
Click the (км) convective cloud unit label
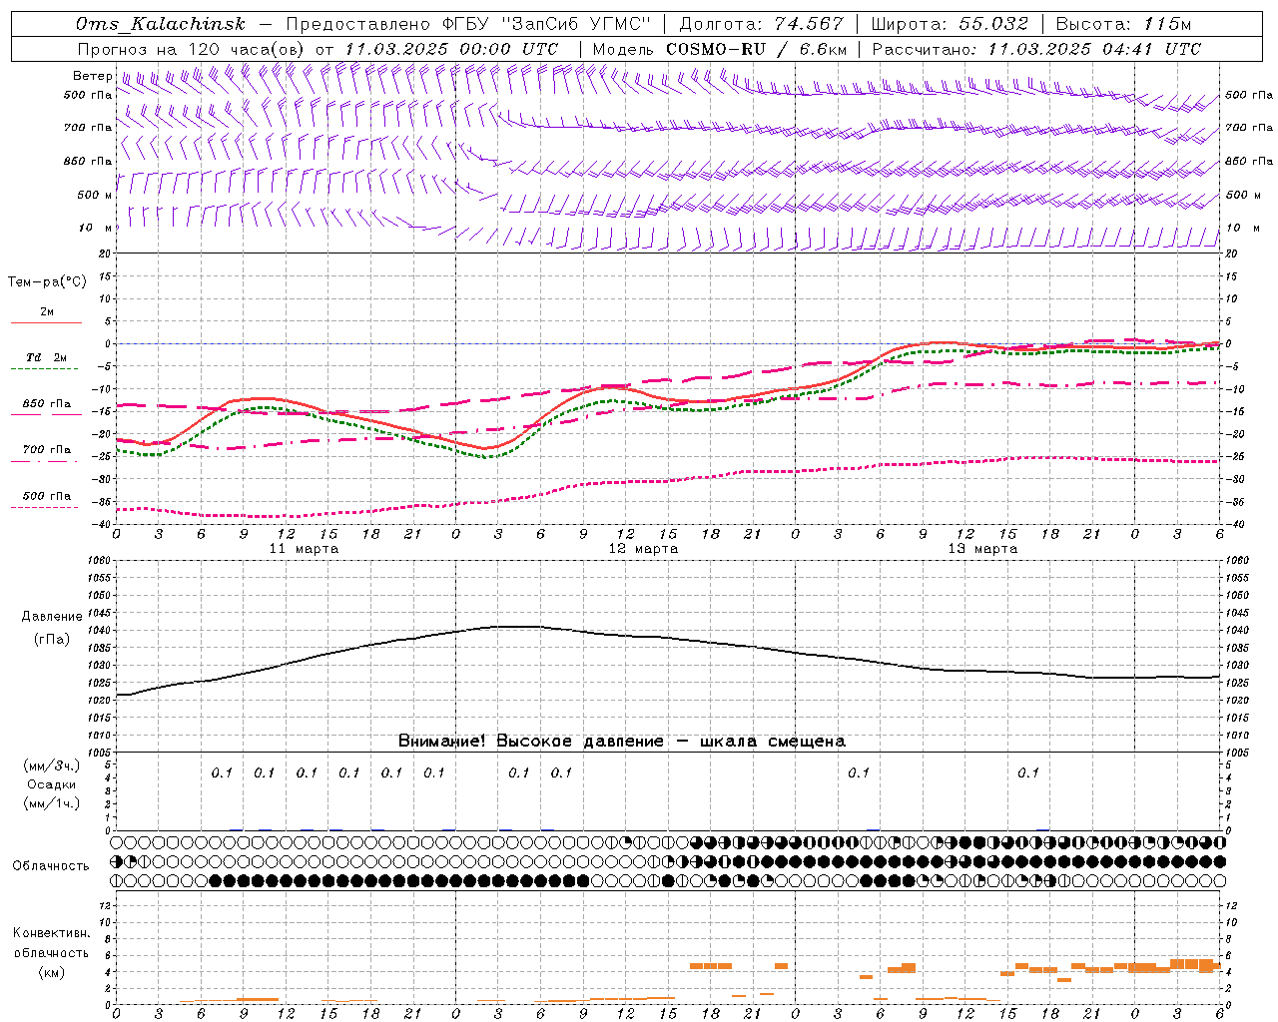tap(51, 972)
